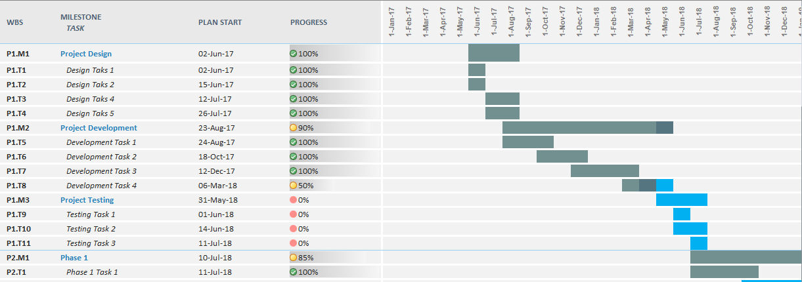Screen dimensions: 802x282
Task: Open the Project Testing milestone link
Action: click(87, 200)
